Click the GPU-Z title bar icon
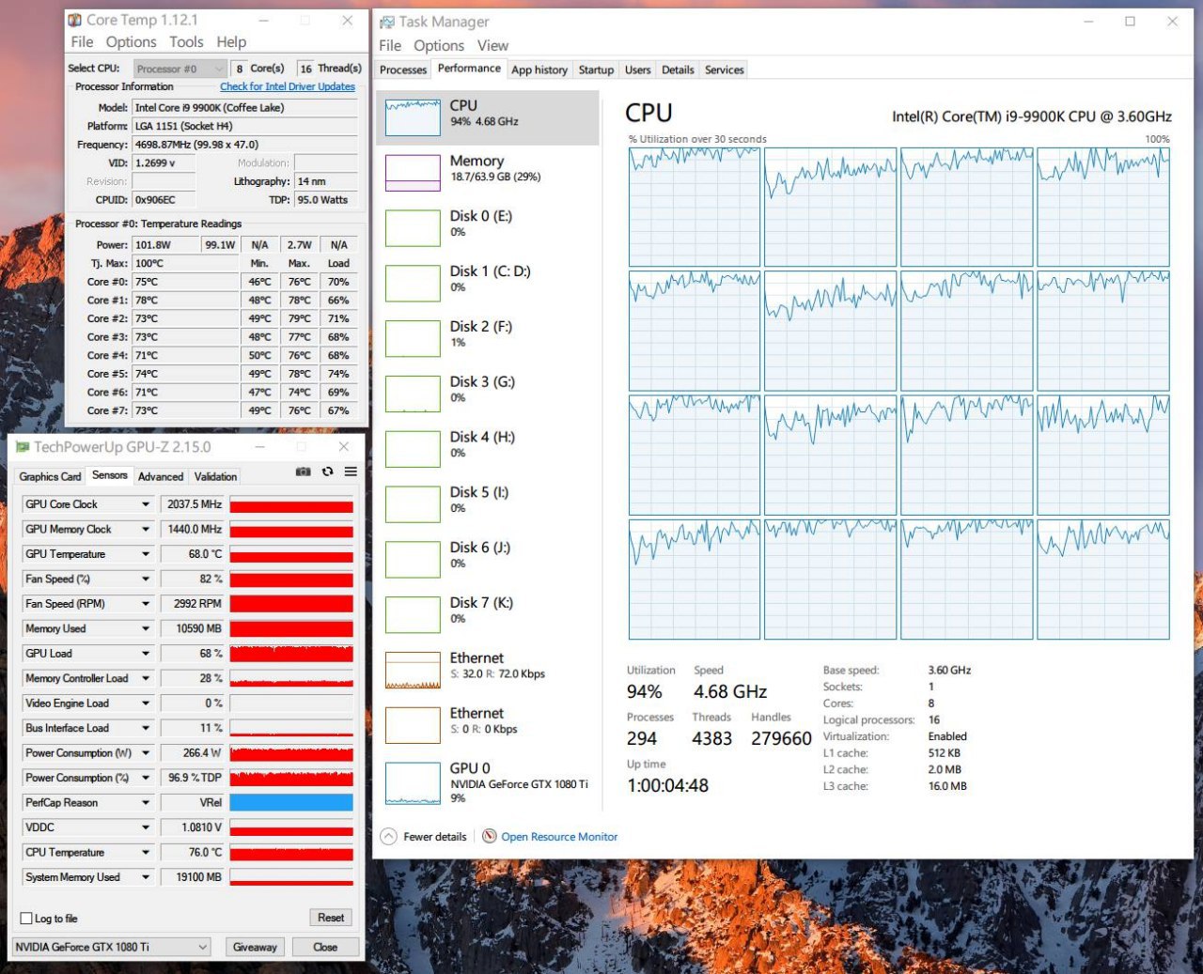 pyautogui.click(x=23, y=447)
